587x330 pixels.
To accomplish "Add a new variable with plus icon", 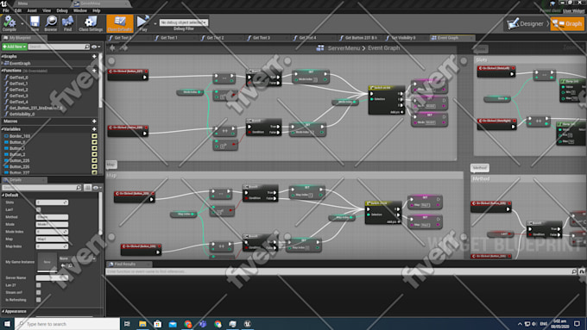I will click(x=94, y=129).
